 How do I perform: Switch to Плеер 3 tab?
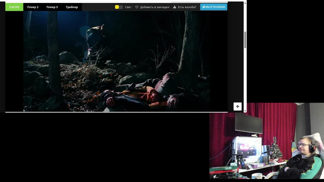coord(52,7)
